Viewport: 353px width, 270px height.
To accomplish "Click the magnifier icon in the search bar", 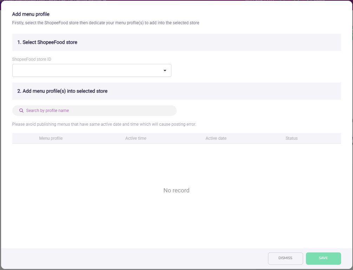I will [x=21, y=111].
